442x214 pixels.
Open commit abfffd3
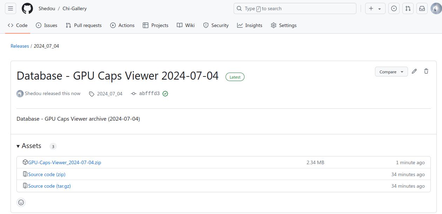coord(149,94)
